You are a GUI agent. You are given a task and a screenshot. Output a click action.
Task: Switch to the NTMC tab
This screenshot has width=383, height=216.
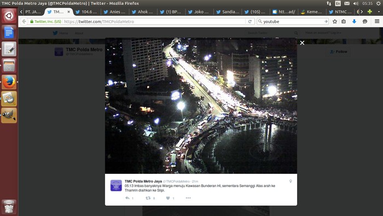(x=340, y=11)
